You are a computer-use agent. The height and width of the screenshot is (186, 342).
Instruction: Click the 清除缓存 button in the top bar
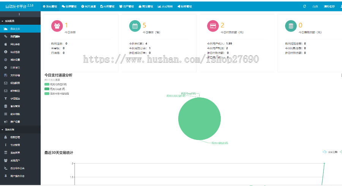329,6
